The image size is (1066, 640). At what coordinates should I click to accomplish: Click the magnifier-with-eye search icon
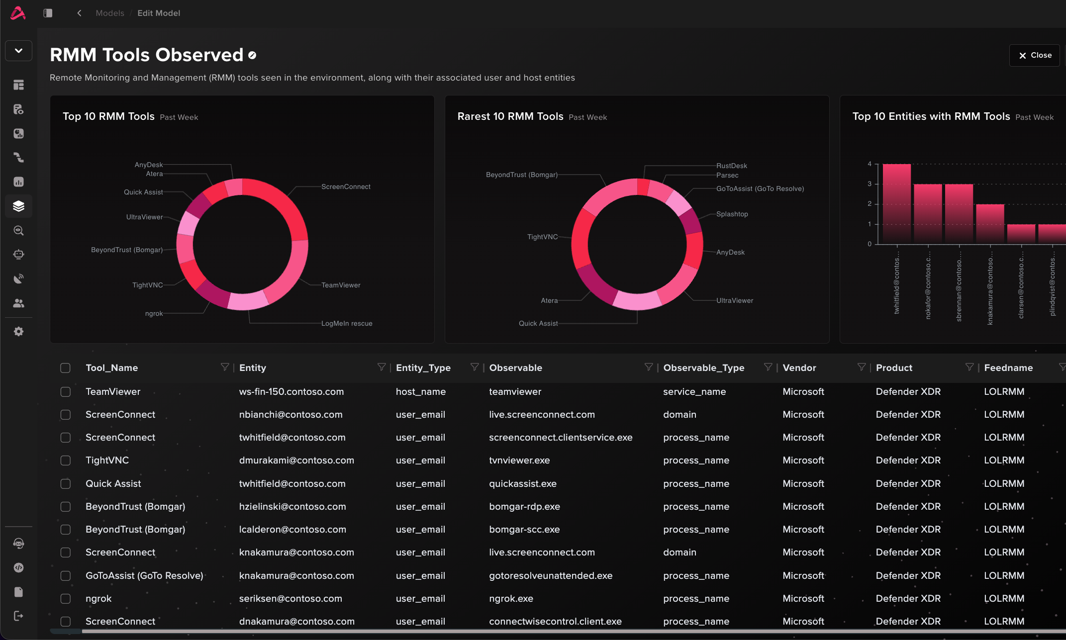(x=18, y=230)
